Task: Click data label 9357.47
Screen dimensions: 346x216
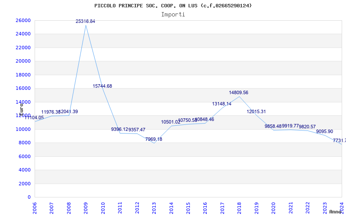Action: (x=137, y=130)
